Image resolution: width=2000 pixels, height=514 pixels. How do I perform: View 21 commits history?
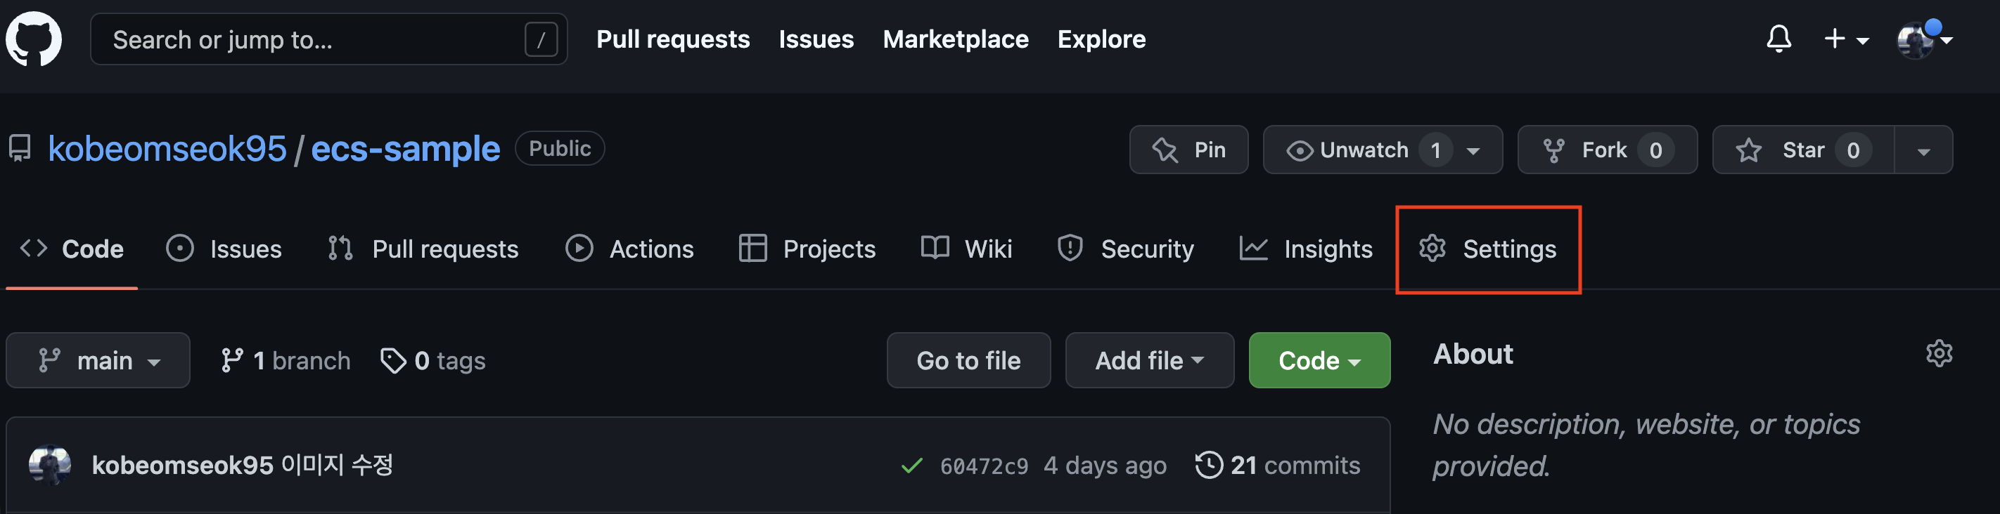[1278, 465]
